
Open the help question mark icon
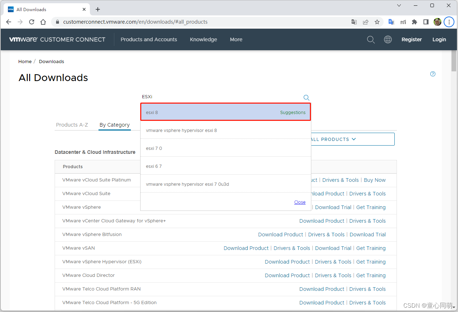432,74
